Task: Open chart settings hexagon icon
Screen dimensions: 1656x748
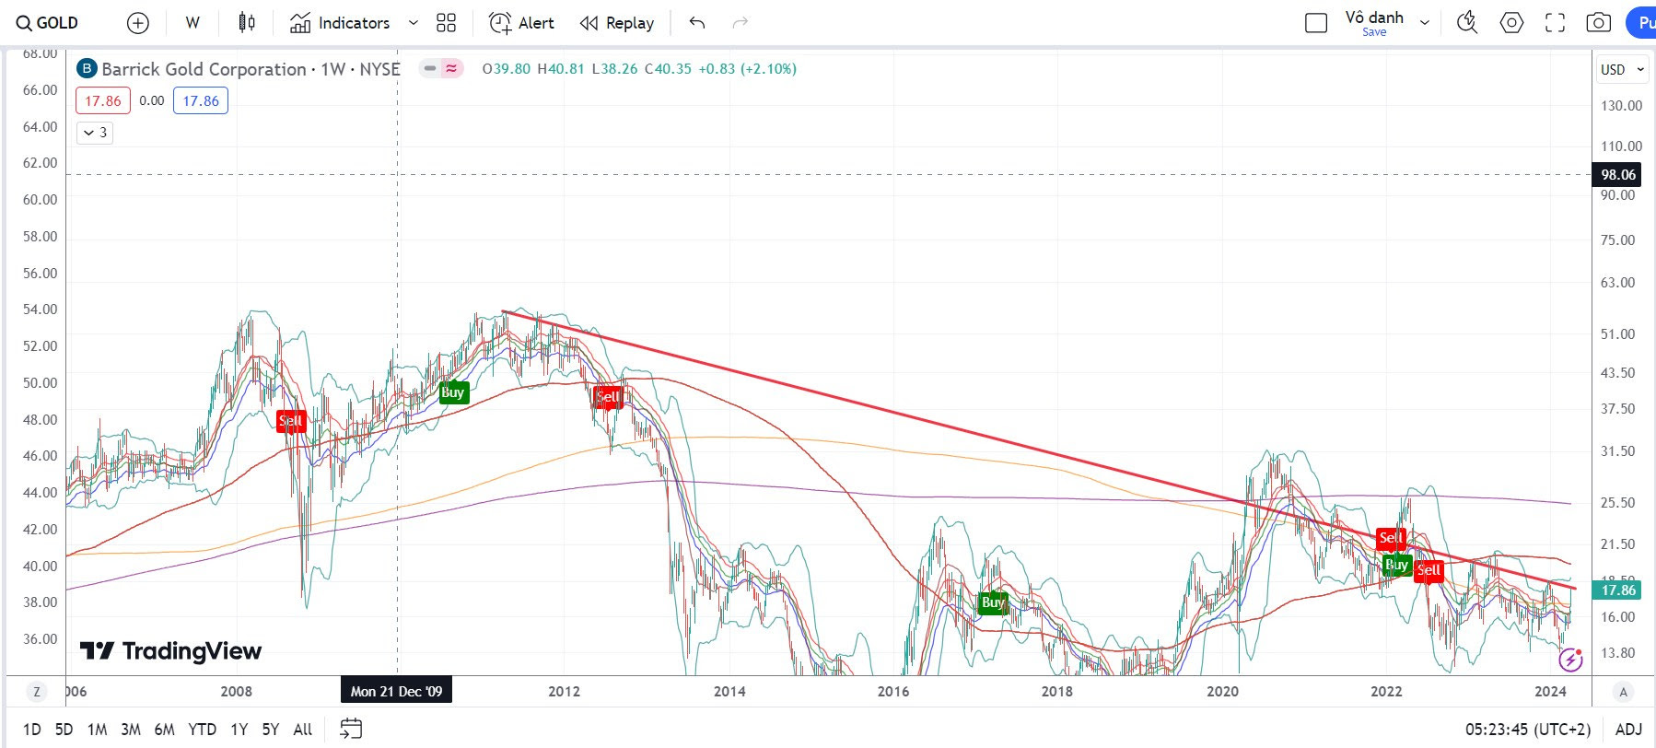Action: (1511, 23)
